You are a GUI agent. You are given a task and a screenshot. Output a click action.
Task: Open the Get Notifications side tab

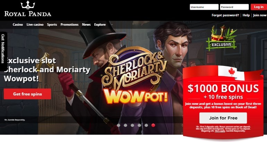tap(3, 49)
